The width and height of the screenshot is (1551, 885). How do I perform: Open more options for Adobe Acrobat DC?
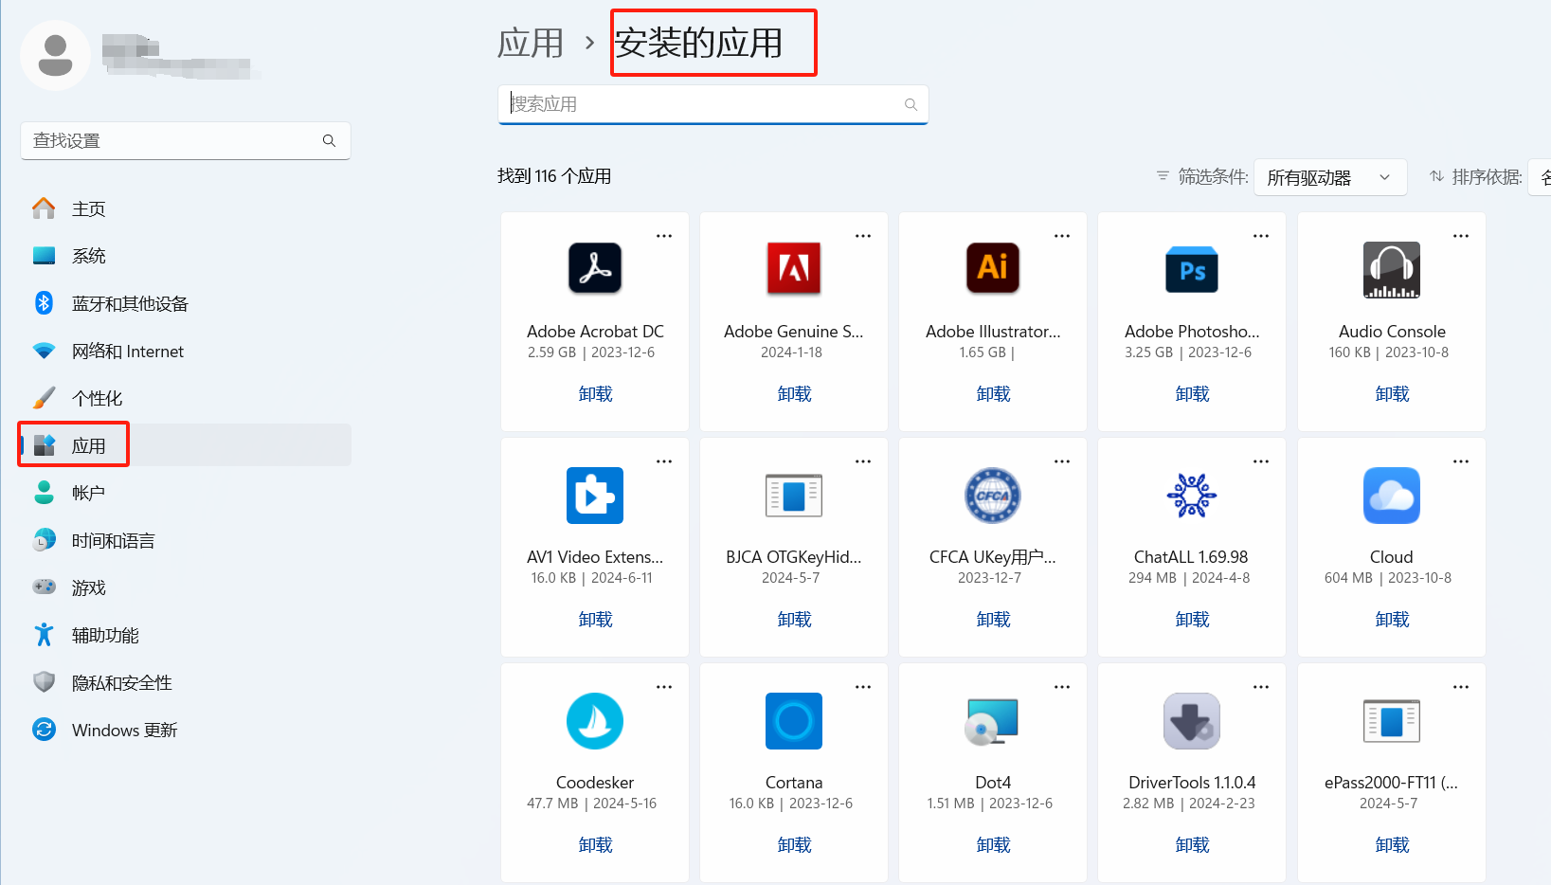(x=664, y=236)
